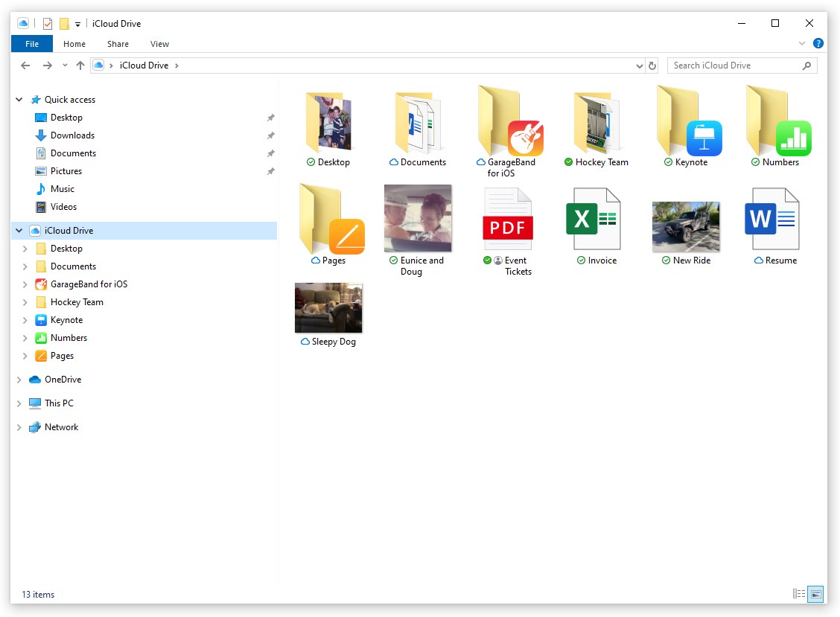This screenshot has height=617, width=840.
Task: Click the refresh button beside address bar
Action: (652, 65)
